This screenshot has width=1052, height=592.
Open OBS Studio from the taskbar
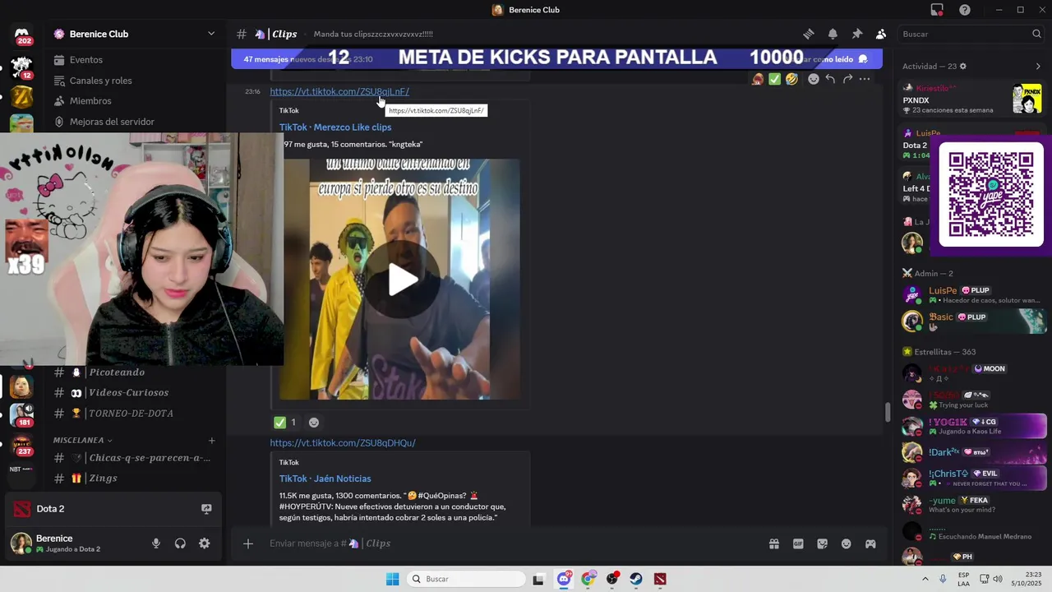(x=612, y=579)
